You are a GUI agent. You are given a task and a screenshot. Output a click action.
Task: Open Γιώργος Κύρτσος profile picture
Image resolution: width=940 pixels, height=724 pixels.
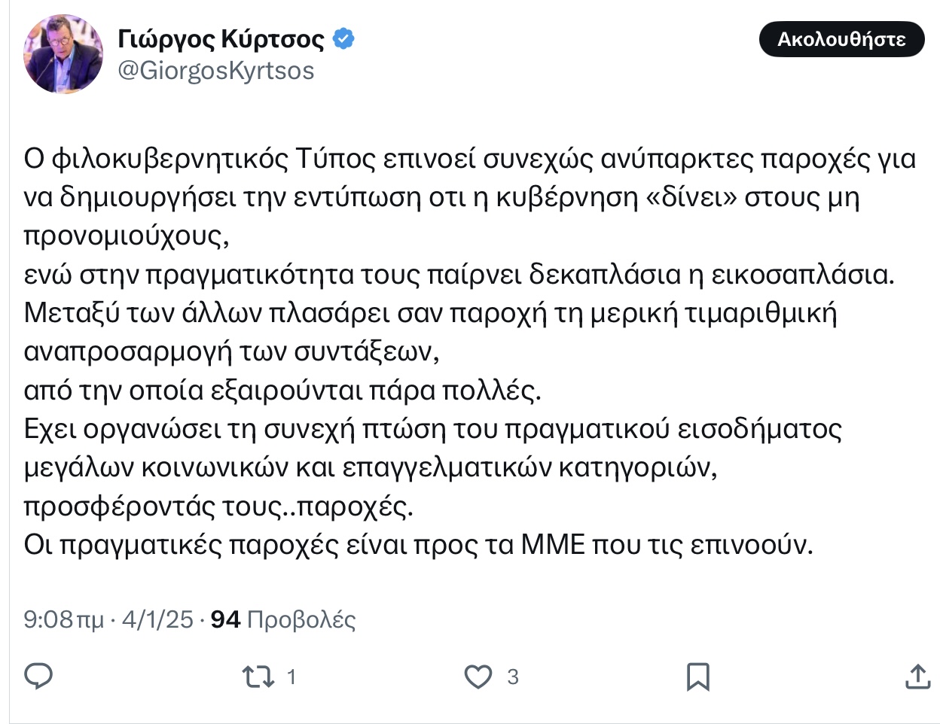63,53
